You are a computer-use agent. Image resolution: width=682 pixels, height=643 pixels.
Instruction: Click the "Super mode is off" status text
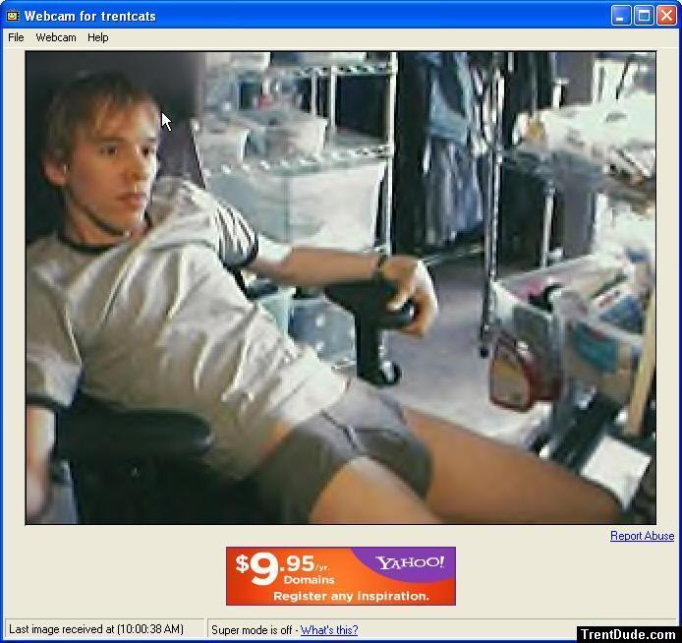point(253,630)
